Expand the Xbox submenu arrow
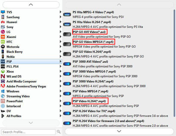Viewport: 176px width, 136px height. (x=60, y=71)
